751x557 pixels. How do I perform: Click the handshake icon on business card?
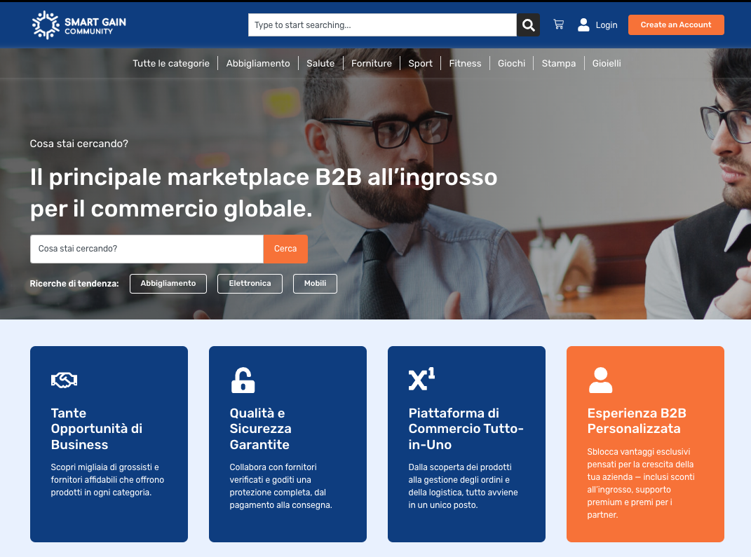(64, 380)
